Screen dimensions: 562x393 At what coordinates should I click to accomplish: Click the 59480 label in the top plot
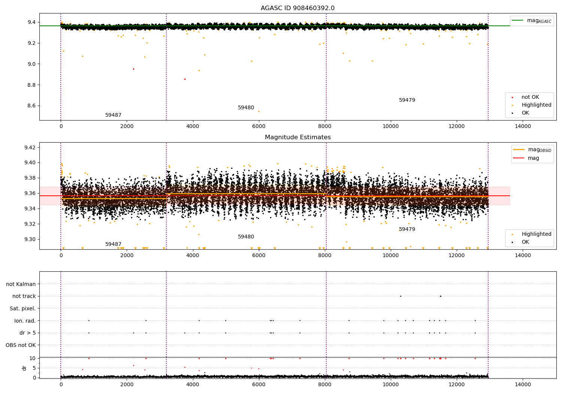click(x=246, y=108)
